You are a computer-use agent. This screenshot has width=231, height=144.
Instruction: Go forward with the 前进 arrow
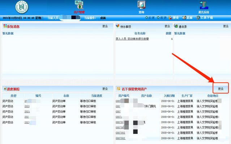point(162,18)
